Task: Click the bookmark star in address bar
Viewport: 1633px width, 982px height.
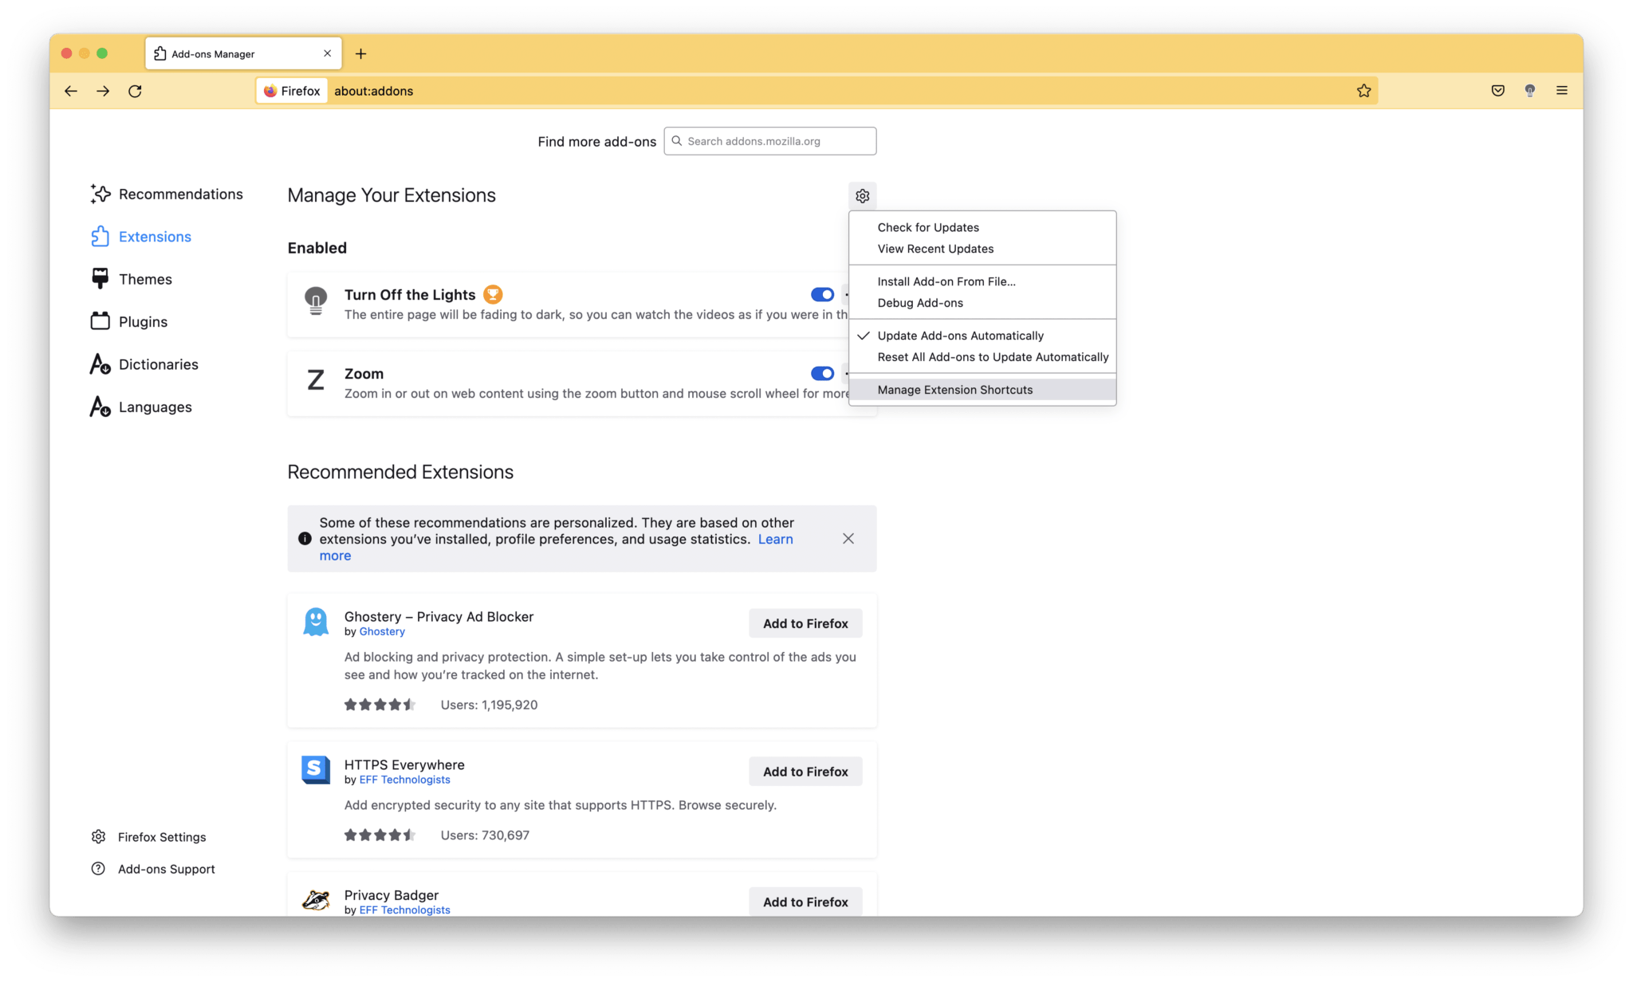Action: pos(1363,91)
